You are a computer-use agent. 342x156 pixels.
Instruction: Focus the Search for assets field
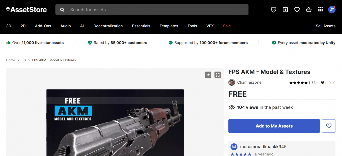point(152,10)
